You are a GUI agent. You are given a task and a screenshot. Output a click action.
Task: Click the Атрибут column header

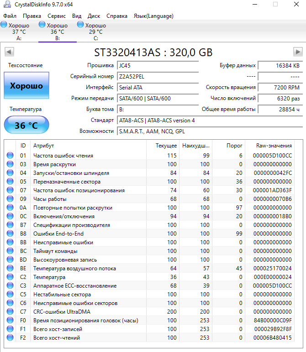88,146
